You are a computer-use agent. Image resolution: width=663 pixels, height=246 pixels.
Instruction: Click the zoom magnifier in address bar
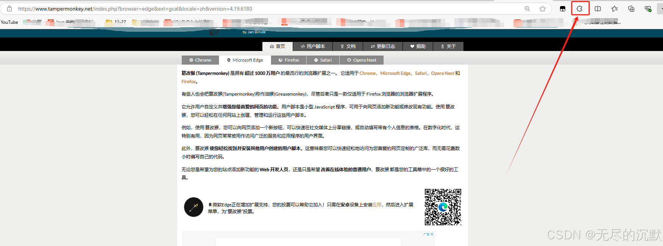click(527, 9)
